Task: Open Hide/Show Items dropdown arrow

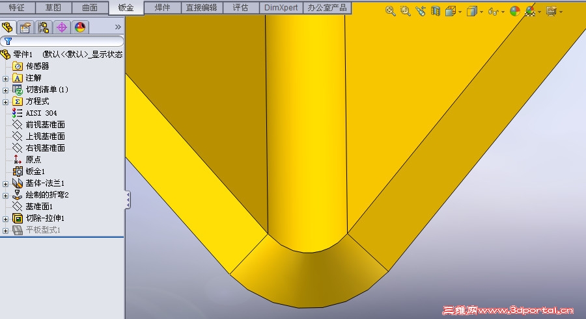Action: [x=503, y=12]
